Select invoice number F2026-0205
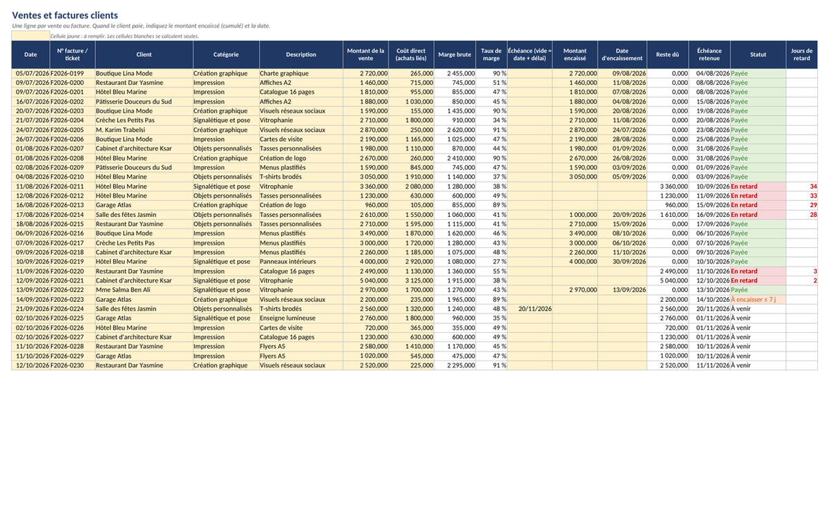The height and width of the screenshot is (518, 829). pyautogui.click(x=72, y=130)
